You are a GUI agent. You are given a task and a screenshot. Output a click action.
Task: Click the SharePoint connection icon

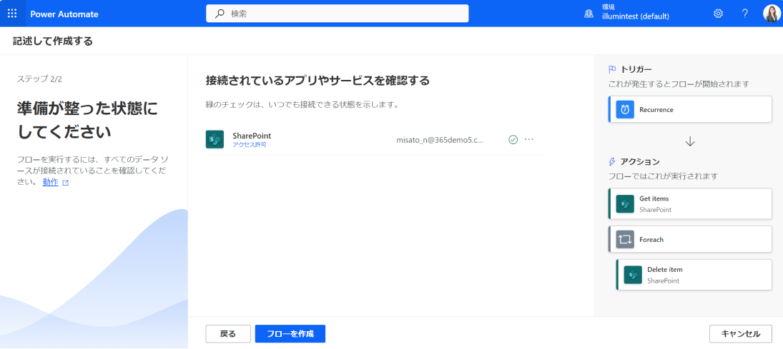tap(215, 139)
